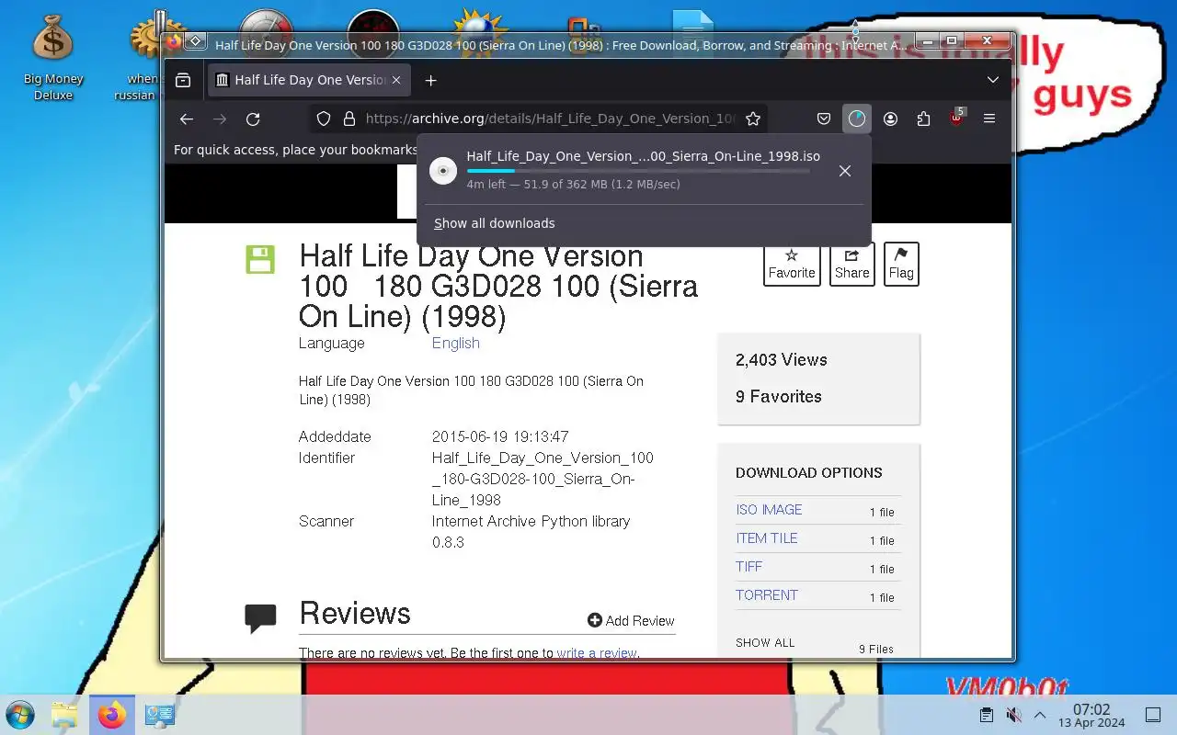Image resolution: width=1177 pixels, height=735 pixels.
Task: Save page to Pocket
Action: pyautogui.click(x=824, y=119)
